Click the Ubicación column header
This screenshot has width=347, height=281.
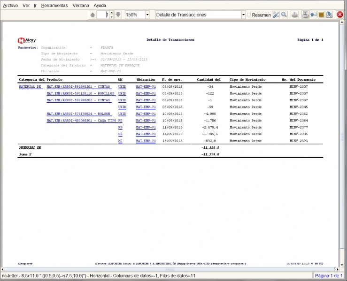click(146, 80)
